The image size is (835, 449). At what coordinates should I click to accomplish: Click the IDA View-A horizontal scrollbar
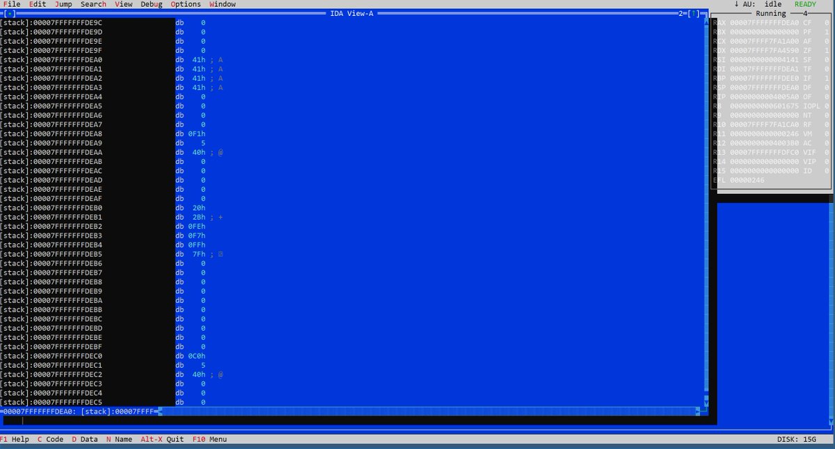(x=428, y=411)
